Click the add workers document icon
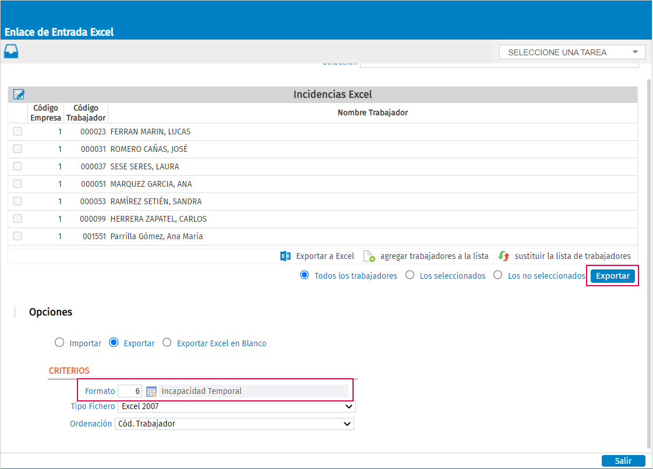 point(369,256)
